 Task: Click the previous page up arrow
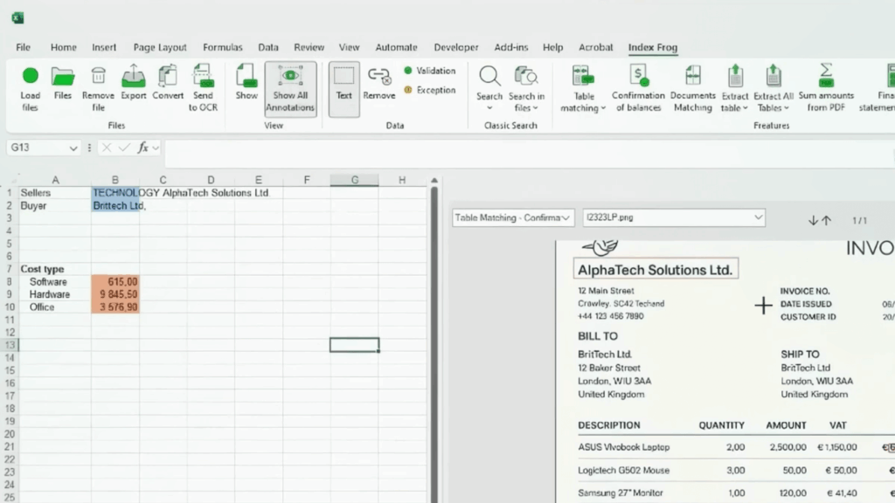(827, 221)
